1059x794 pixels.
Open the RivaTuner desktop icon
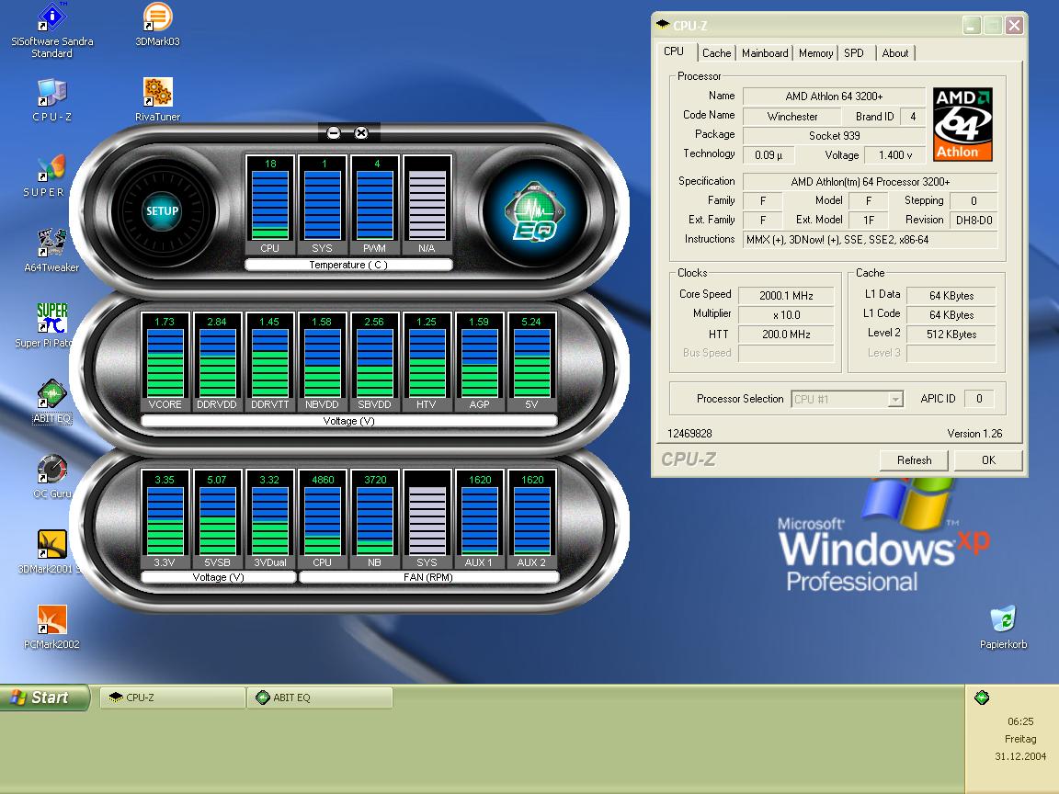pos(157,93)
